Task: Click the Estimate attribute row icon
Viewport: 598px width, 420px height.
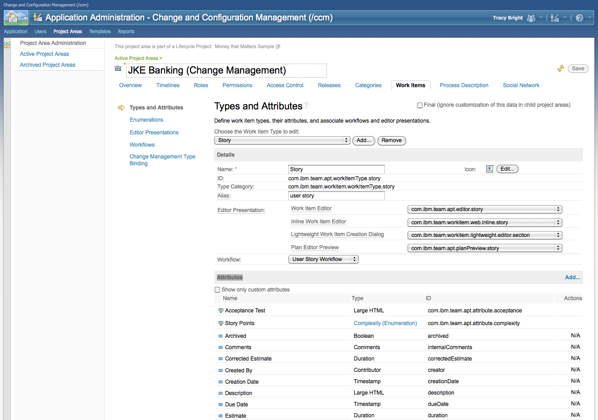Action: coord(221,416)
